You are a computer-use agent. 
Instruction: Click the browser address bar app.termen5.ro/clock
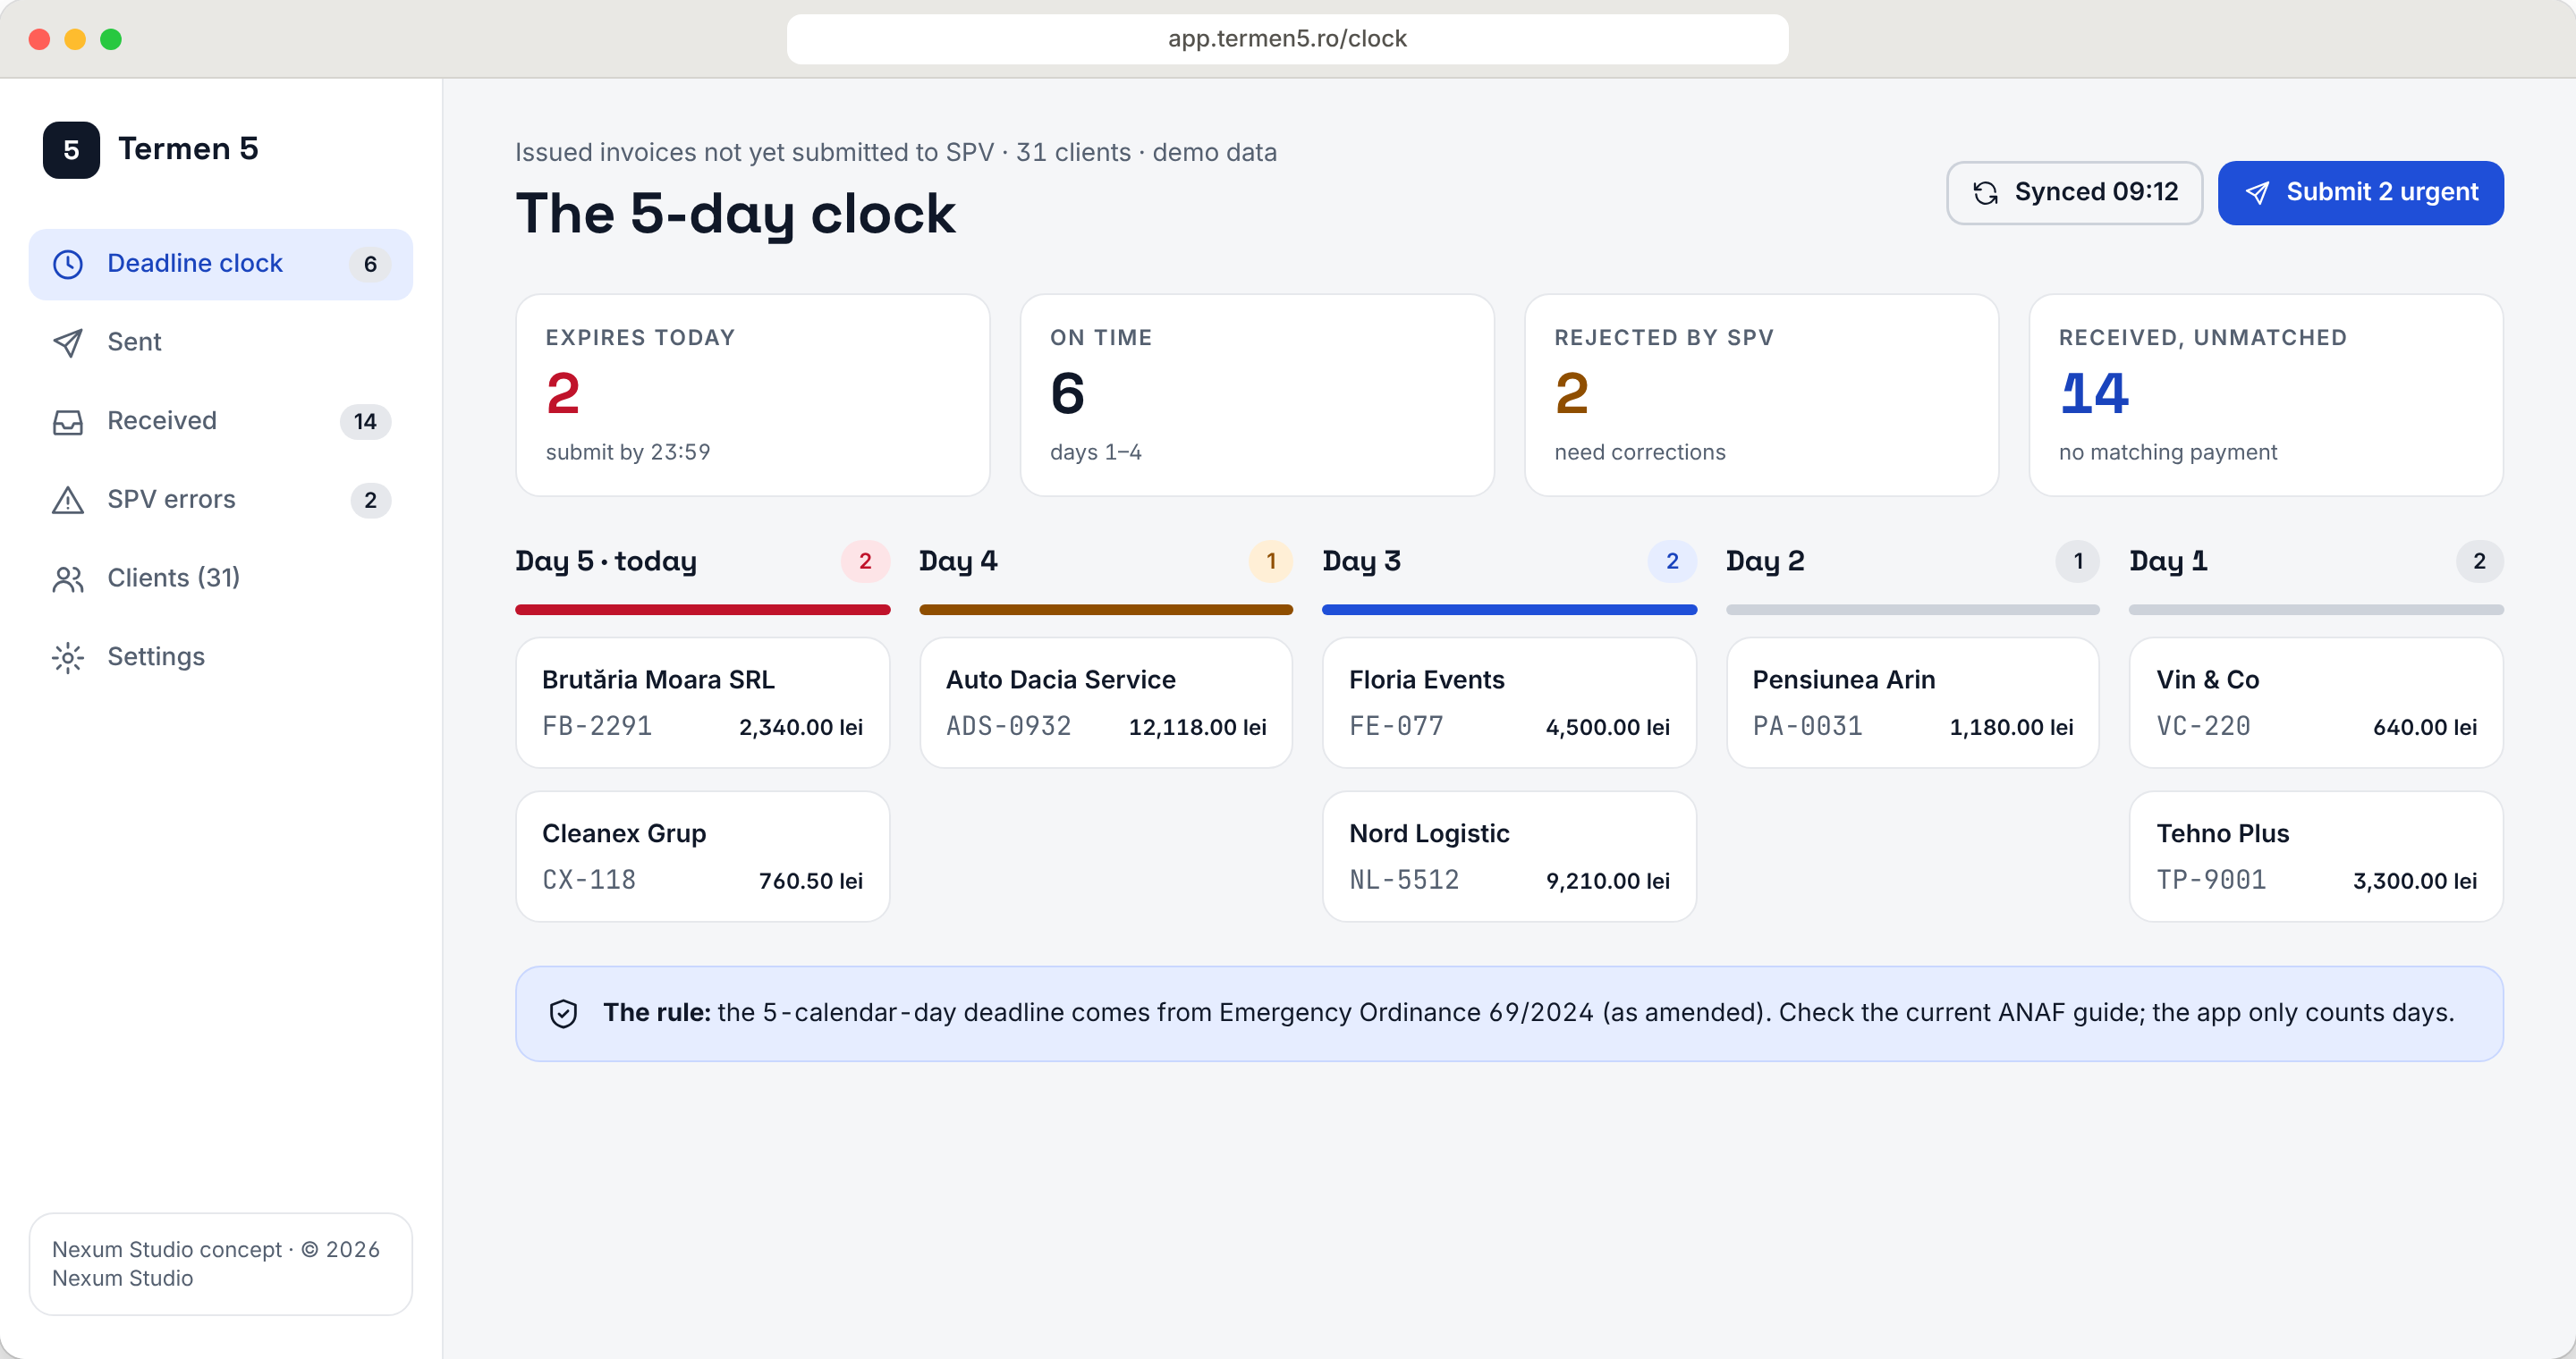pyautogui.click(x=1287, y=39)
